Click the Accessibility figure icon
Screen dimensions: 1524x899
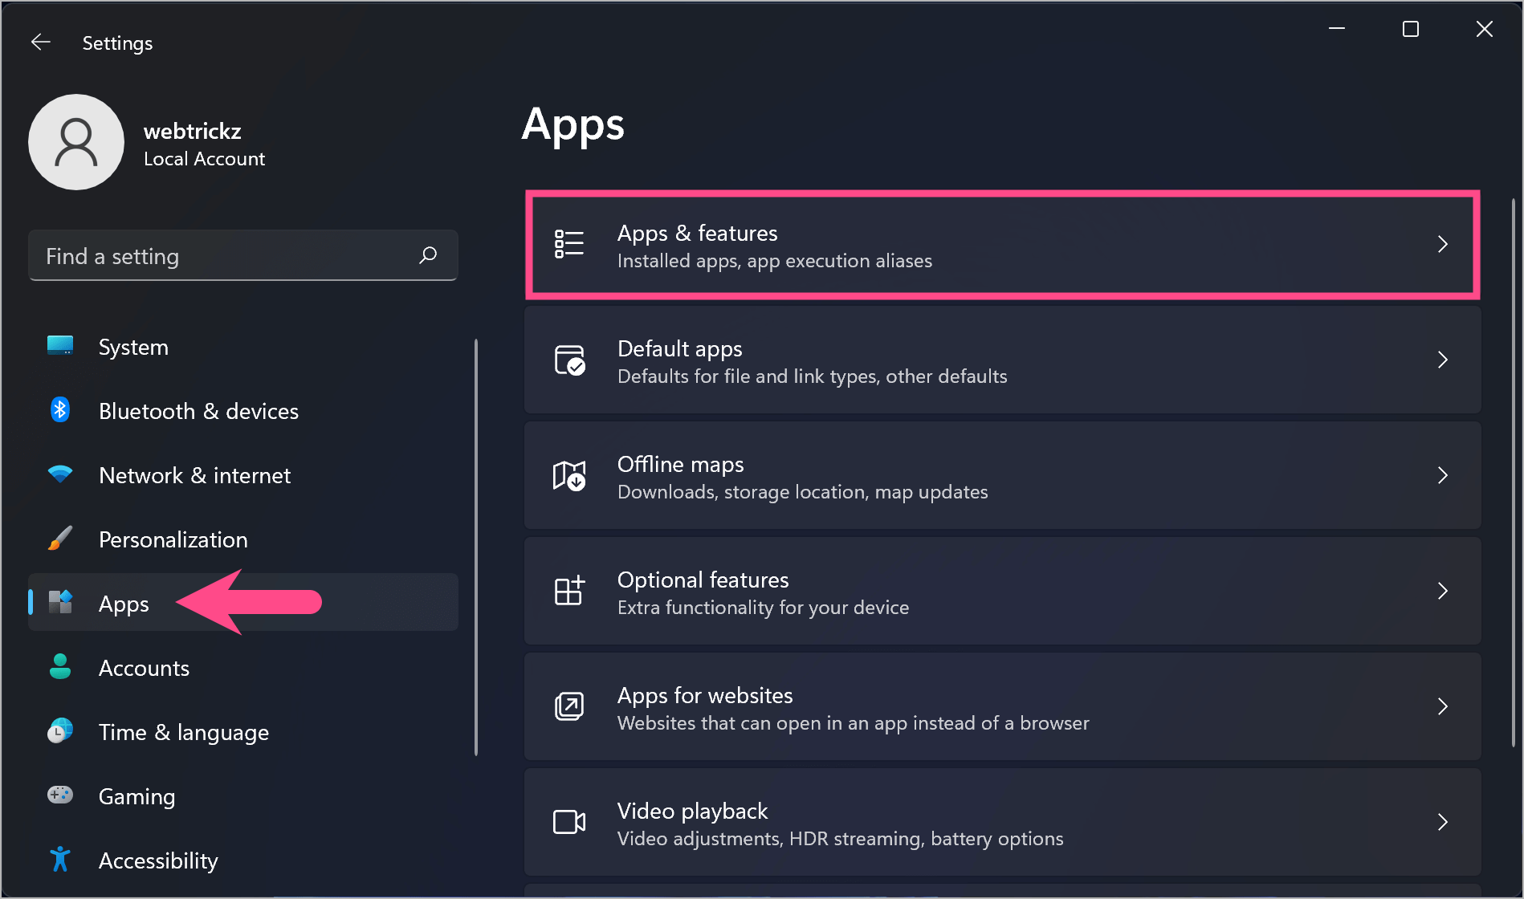tap(60, 860)
